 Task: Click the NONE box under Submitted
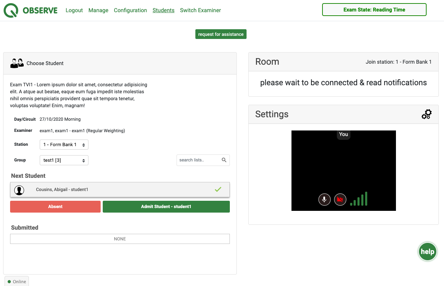[120, 239]
